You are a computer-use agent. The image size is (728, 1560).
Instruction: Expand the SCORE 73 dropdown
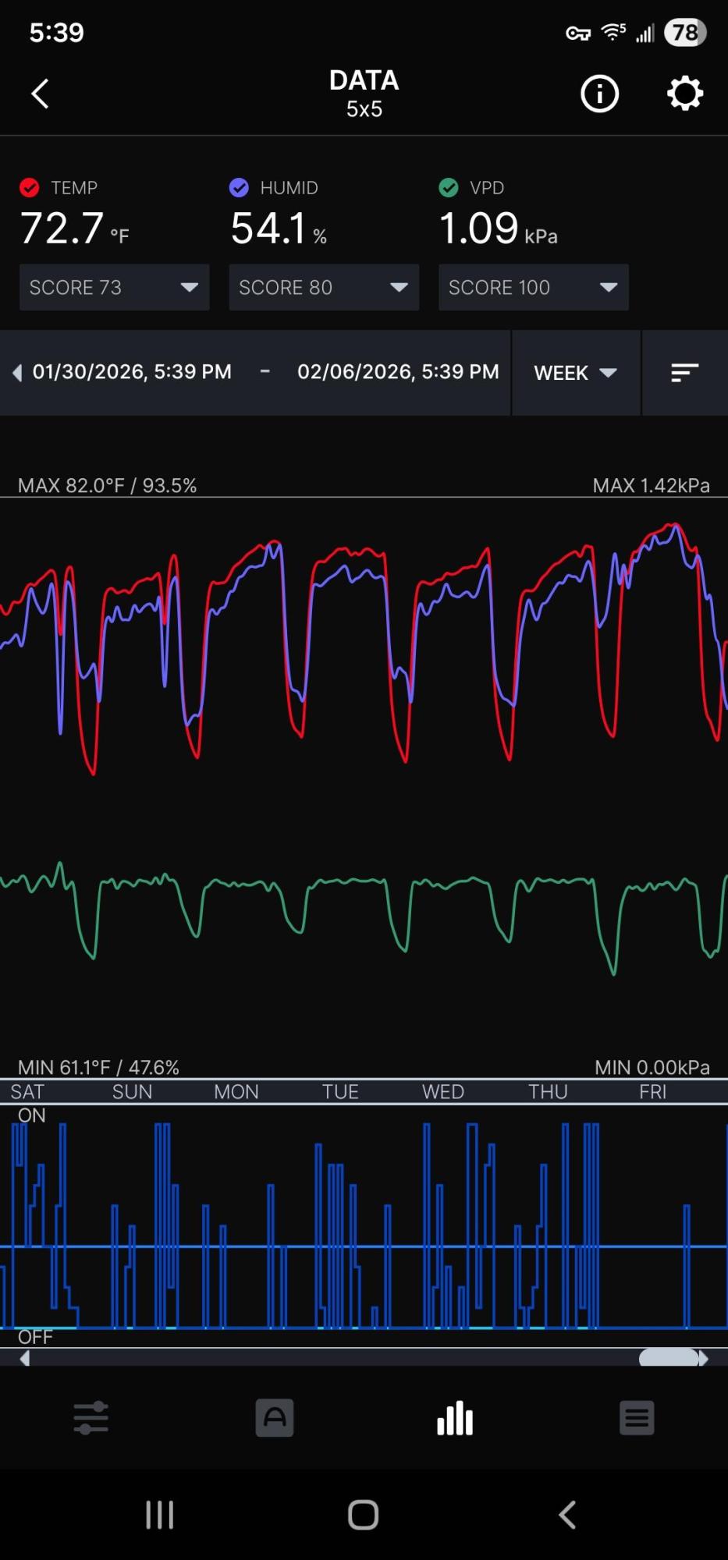click(x=114, y=287)
